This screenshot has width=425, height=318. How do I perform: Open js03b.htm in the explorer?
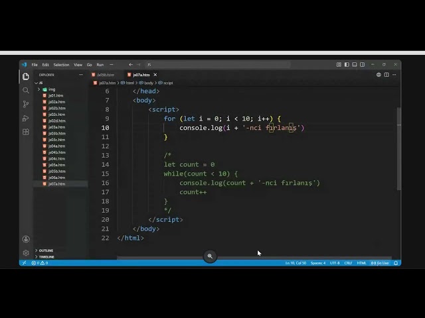click(x=56, y=133)
